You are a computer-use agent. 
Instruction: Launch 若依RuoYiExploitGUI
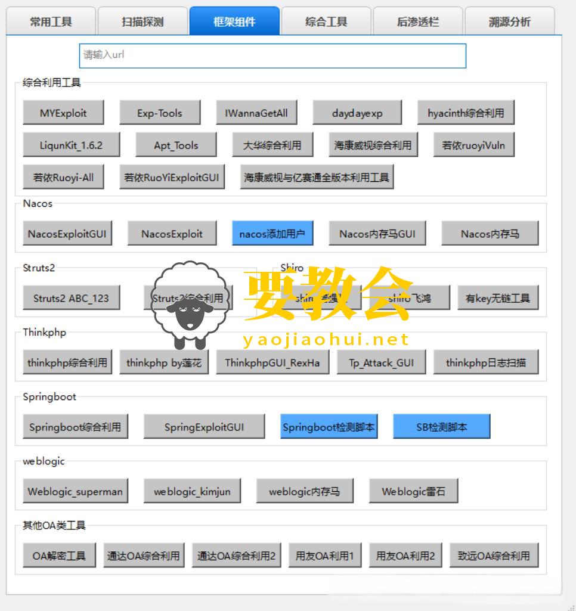(x=172, y=177)
